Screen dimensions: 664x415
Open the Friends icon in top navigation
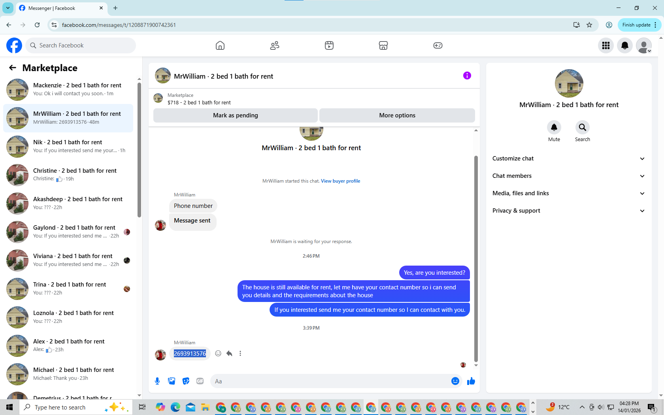click(275, 45)
